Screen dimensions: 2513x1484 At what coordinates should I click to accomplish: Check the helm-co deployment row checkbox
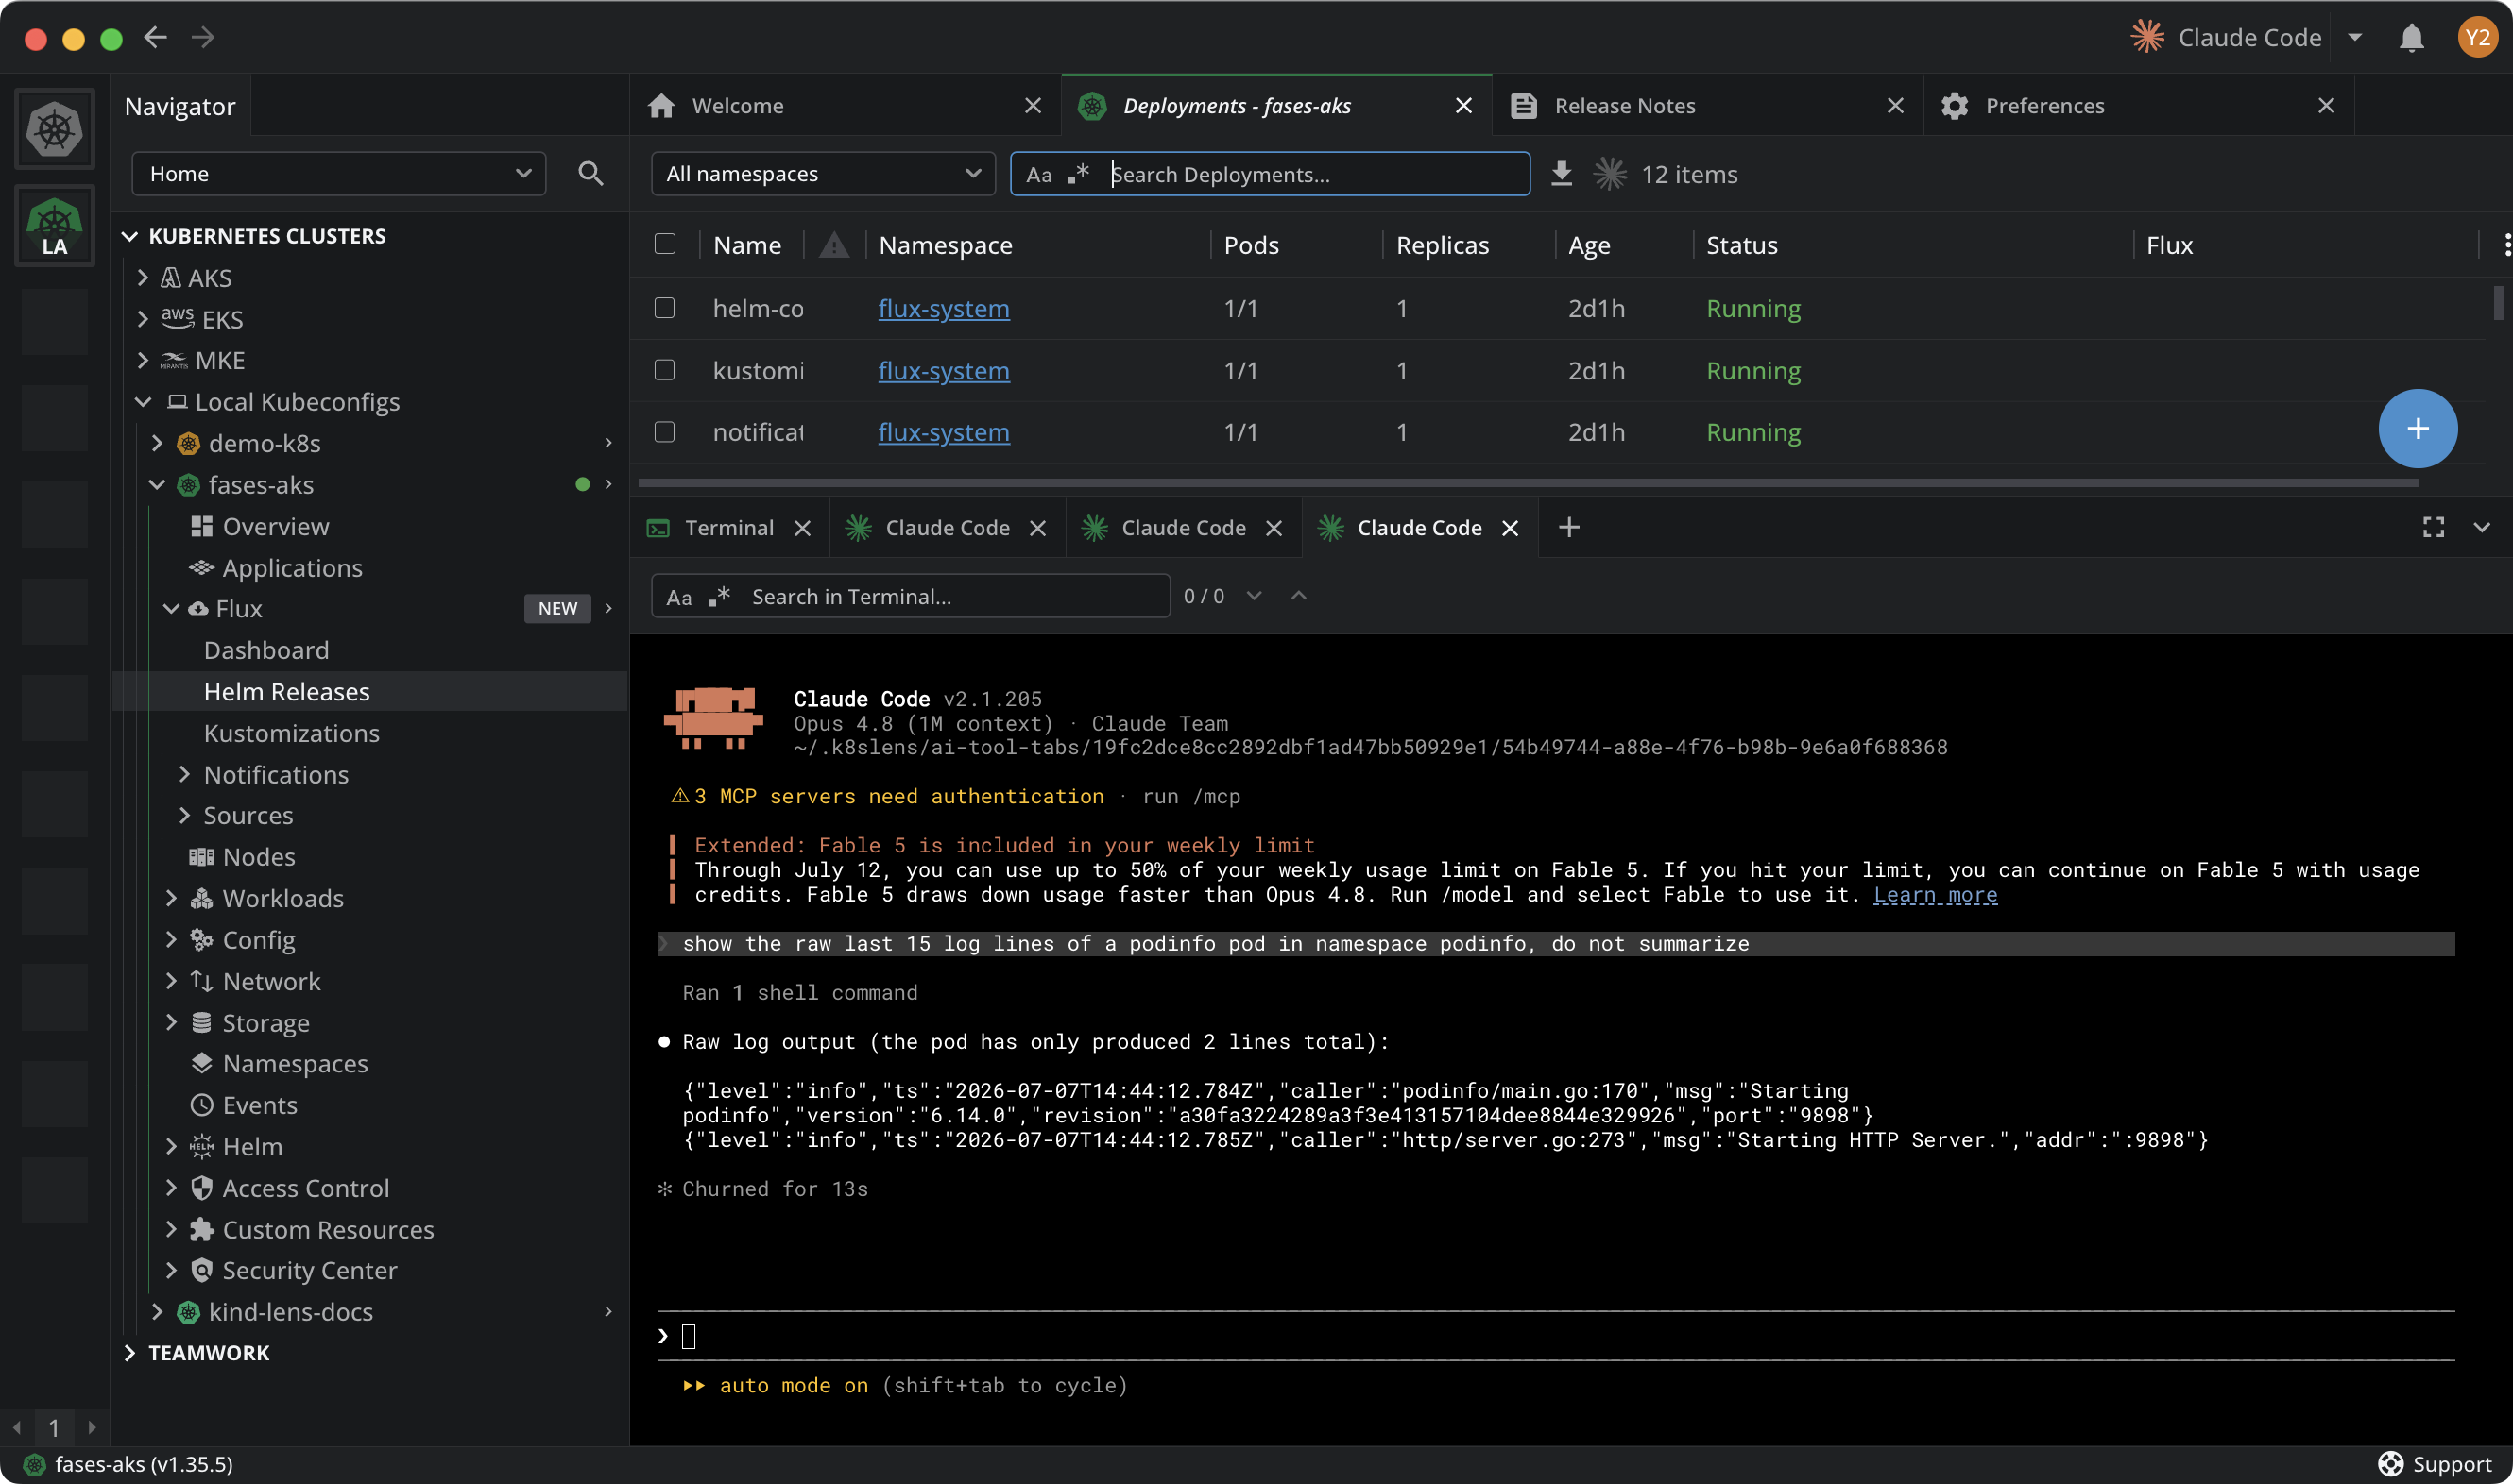664,308
